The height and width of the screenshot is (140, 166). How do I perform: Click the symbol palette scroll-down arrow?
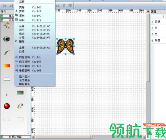29,133
